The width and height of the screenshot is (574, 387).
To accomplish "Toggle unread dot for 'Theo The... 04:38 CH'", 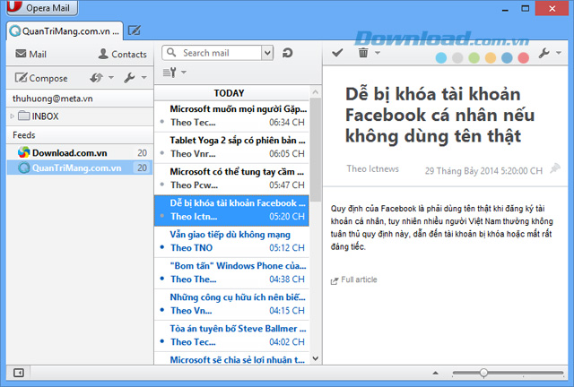I will [x=162, y=279].
